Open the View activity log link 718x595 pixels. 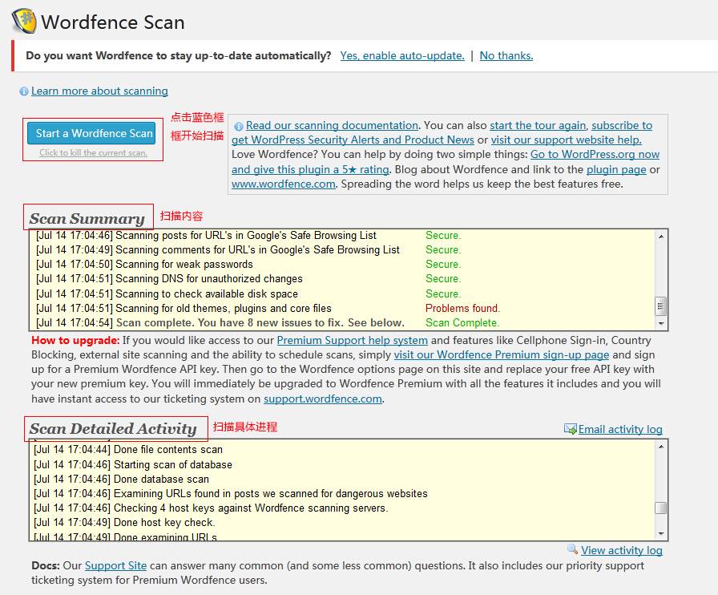622,550
